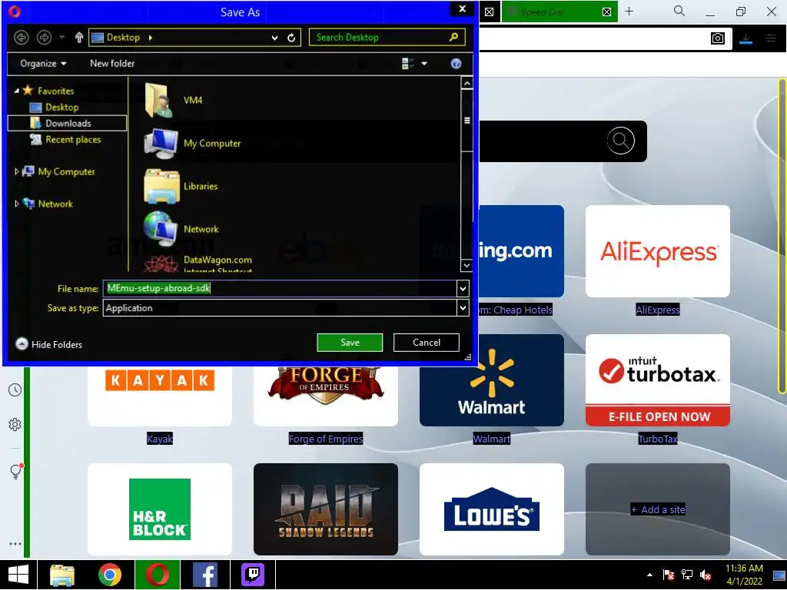Select My Computer in file list
Viewport: 787px width, 590px height.
(192, 143)
